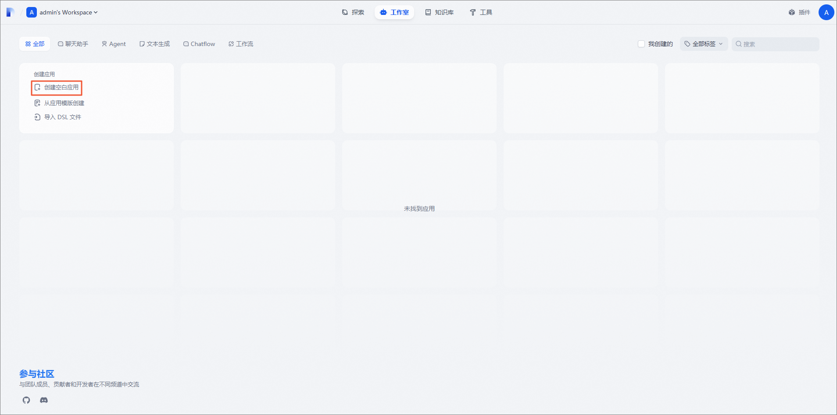Open the 工具 tab
This screenshot has height=415, width=837.
tap(481, 12)
